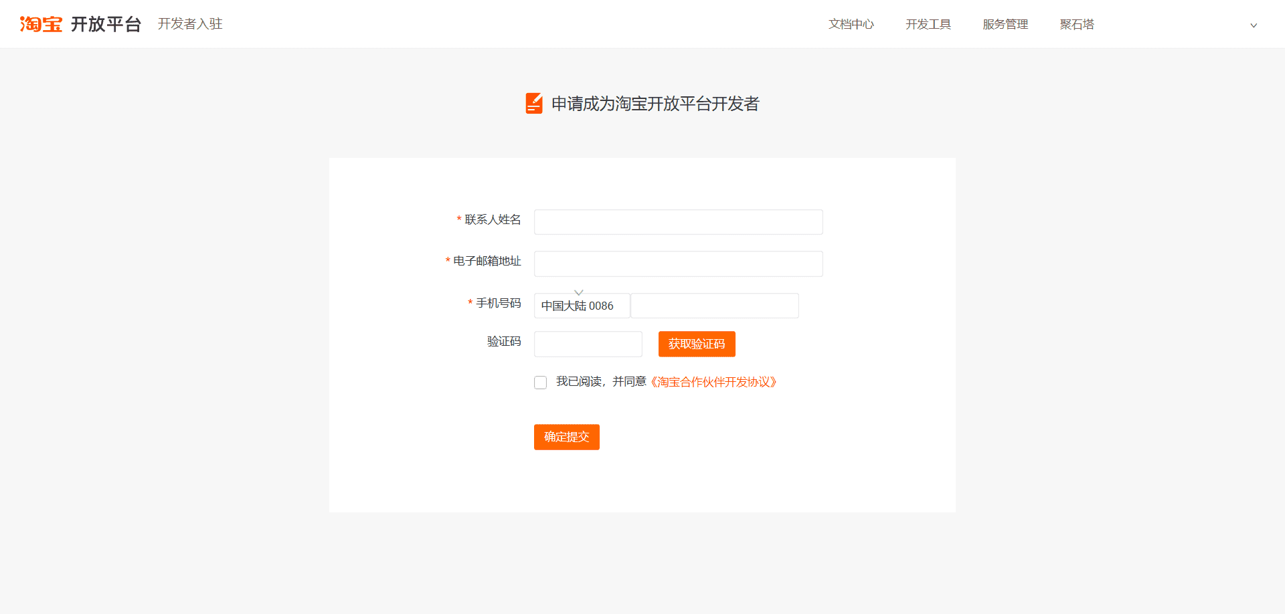The width and height of the screenshot is (1285, 614).
Task: Click the 验证码 label
Action: [x=504, y=341]
